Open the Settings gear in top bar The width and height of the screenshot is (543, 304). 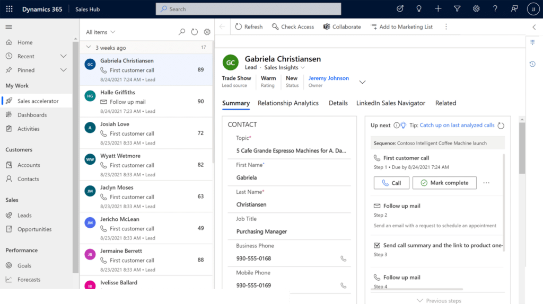click(x=476, y=9)
